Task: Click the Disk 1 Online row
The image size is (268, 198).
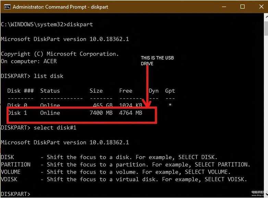Action: [x=75, y=113]
